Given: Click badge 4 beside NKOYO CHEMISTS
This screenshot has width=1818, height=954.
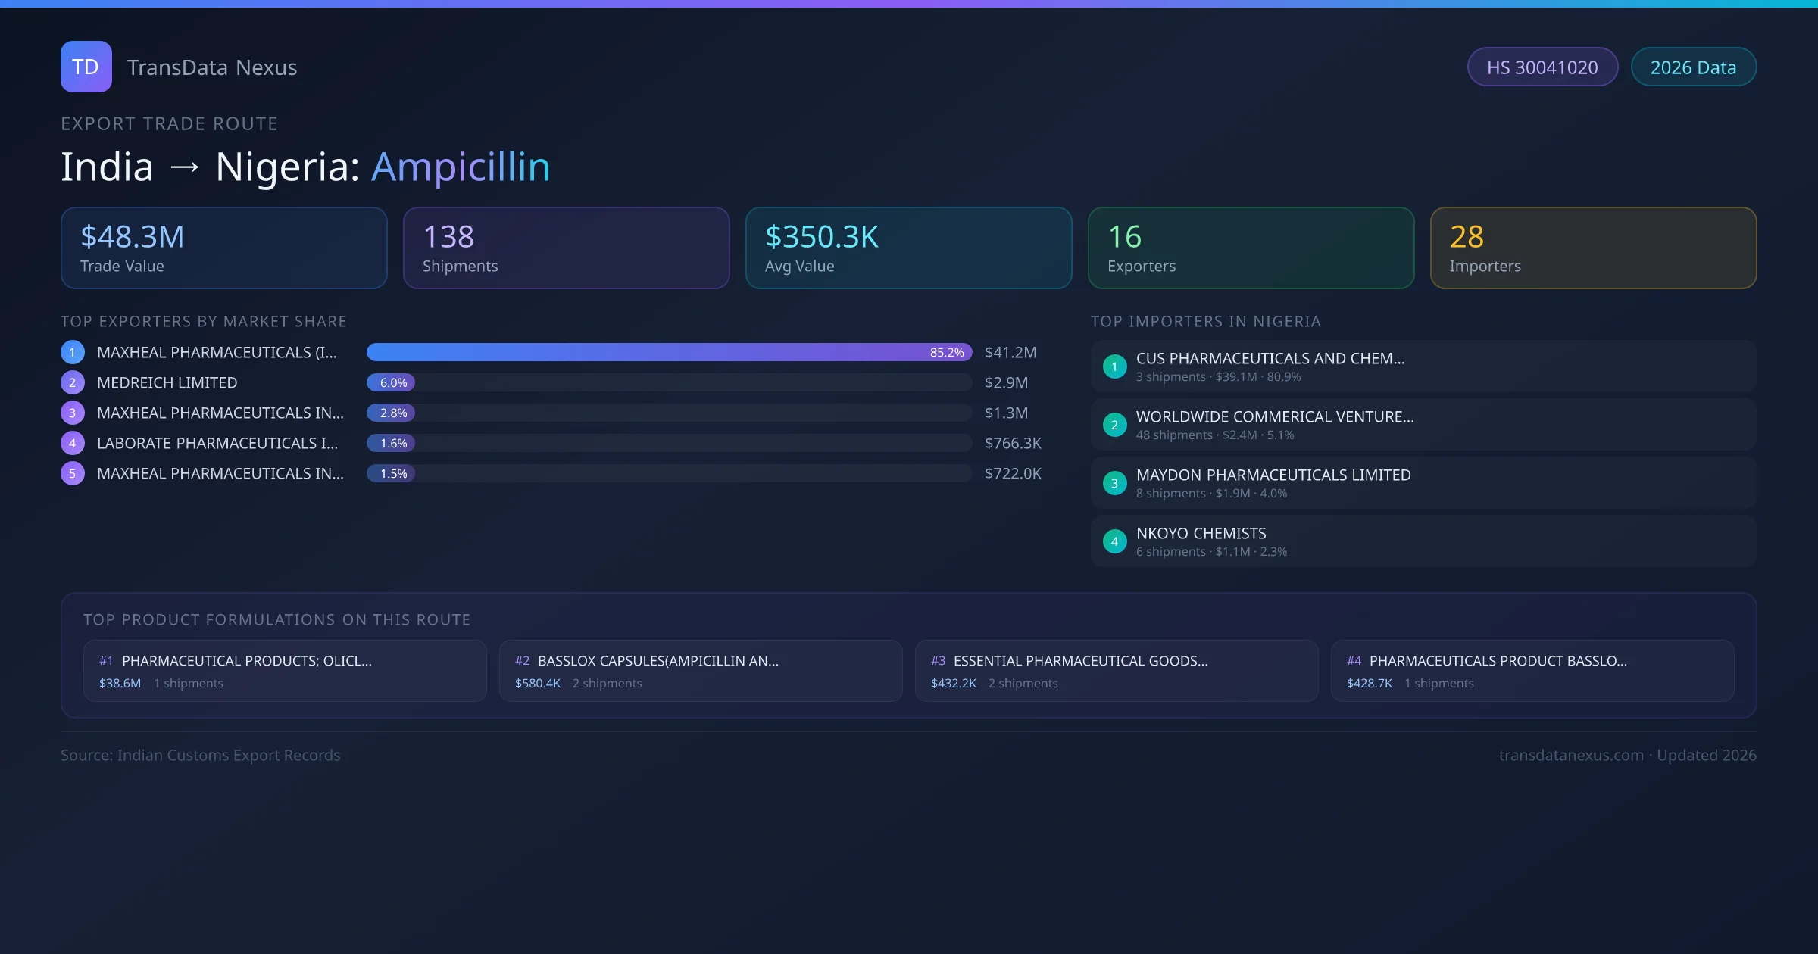Looking at the screenshot, I should click(1114, 541).
